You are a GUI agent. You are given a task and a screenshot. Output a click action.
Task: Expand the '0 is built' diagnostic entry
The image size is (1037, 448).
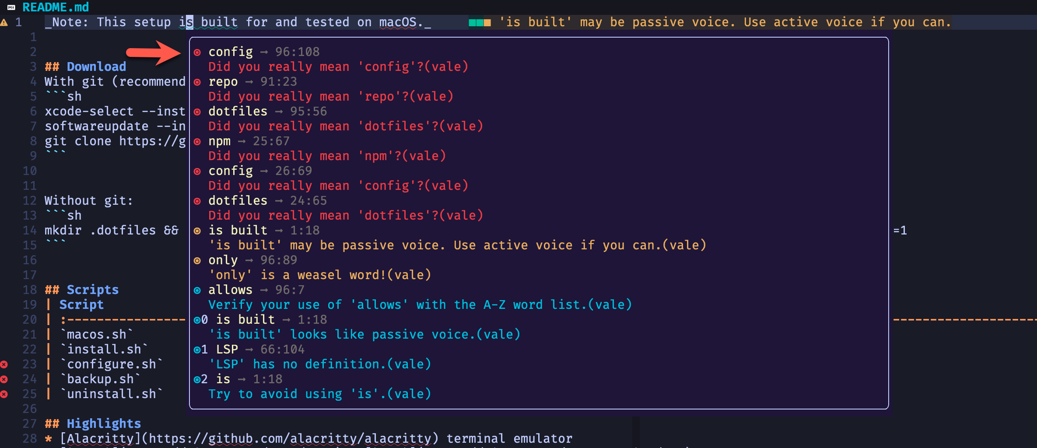pyautogui.click(x=197, y=319)
